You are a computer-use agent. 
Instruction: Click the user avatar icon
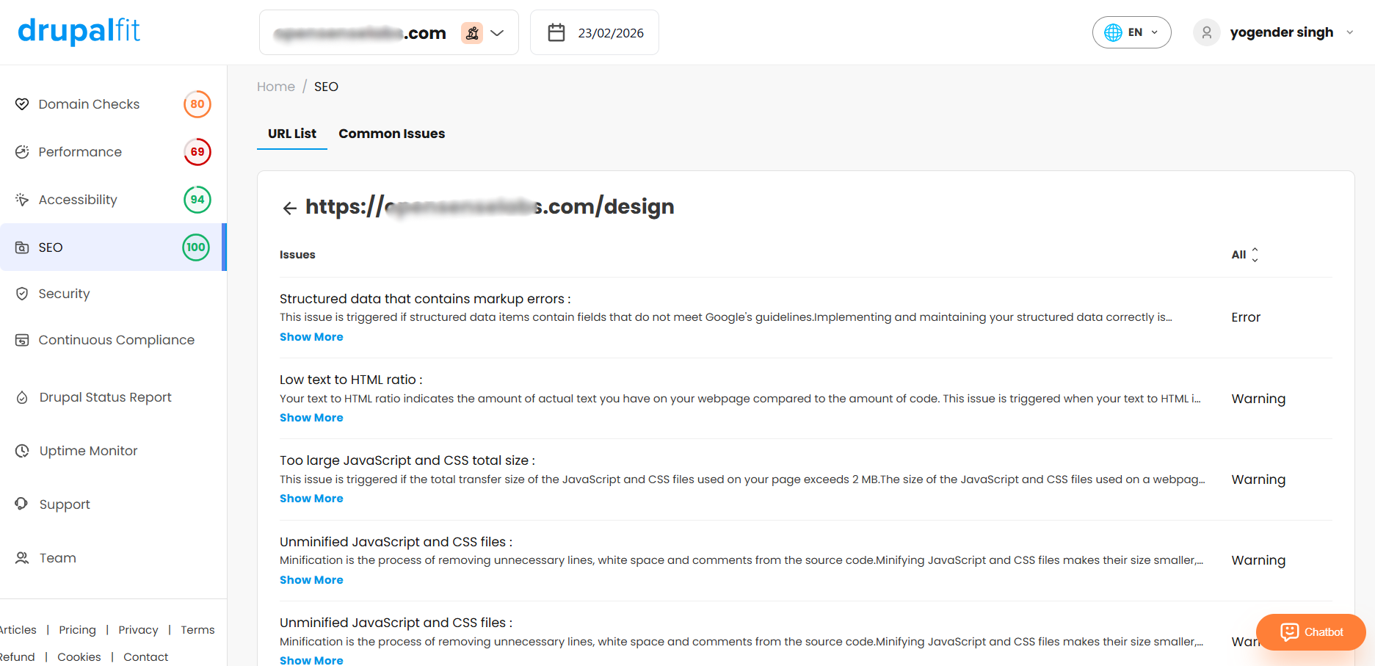tap(1206, 32)
